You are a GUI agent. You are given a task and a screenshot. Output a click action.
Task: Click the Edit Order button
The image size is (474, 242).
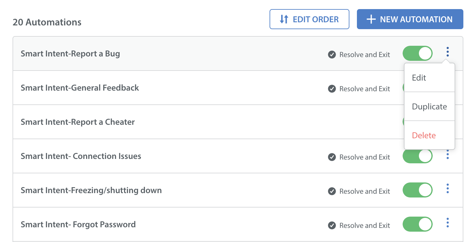[x=309, y=19]
